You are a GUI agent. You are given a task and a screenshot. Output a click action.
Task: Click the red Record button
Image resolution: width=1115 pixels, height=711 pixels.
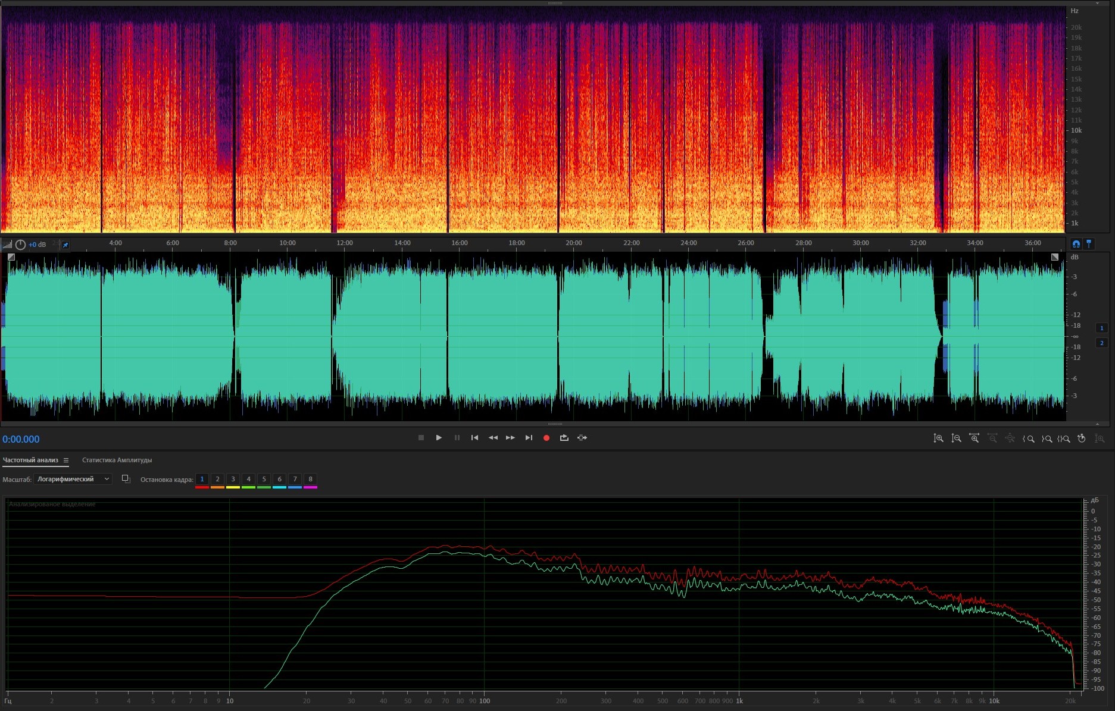pos(546,438)
